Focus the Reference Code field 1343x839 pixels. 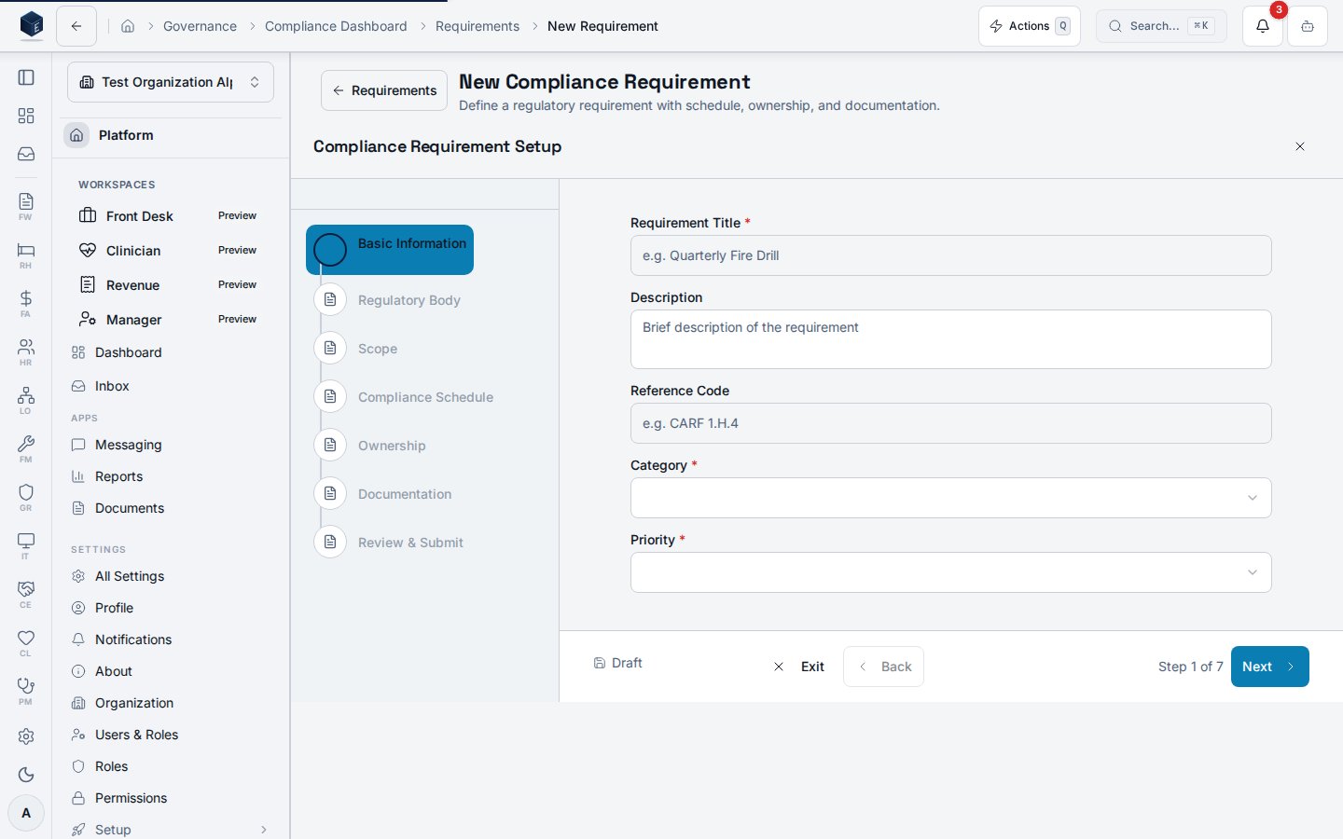click(950, 423)
